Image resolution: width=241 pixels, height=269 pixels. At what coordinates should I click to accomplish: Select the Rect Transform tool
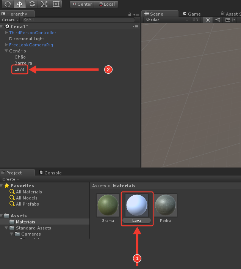point(56,4)
